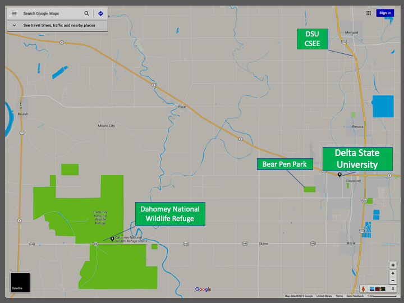404x303 pixels.
Task: Select the first blue imagery thumbnail
Action: point(372,289)
